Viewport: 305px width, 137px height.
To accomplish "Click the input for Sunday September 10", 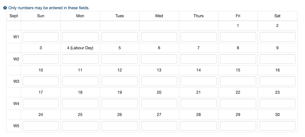I will [x=41, y=81].
